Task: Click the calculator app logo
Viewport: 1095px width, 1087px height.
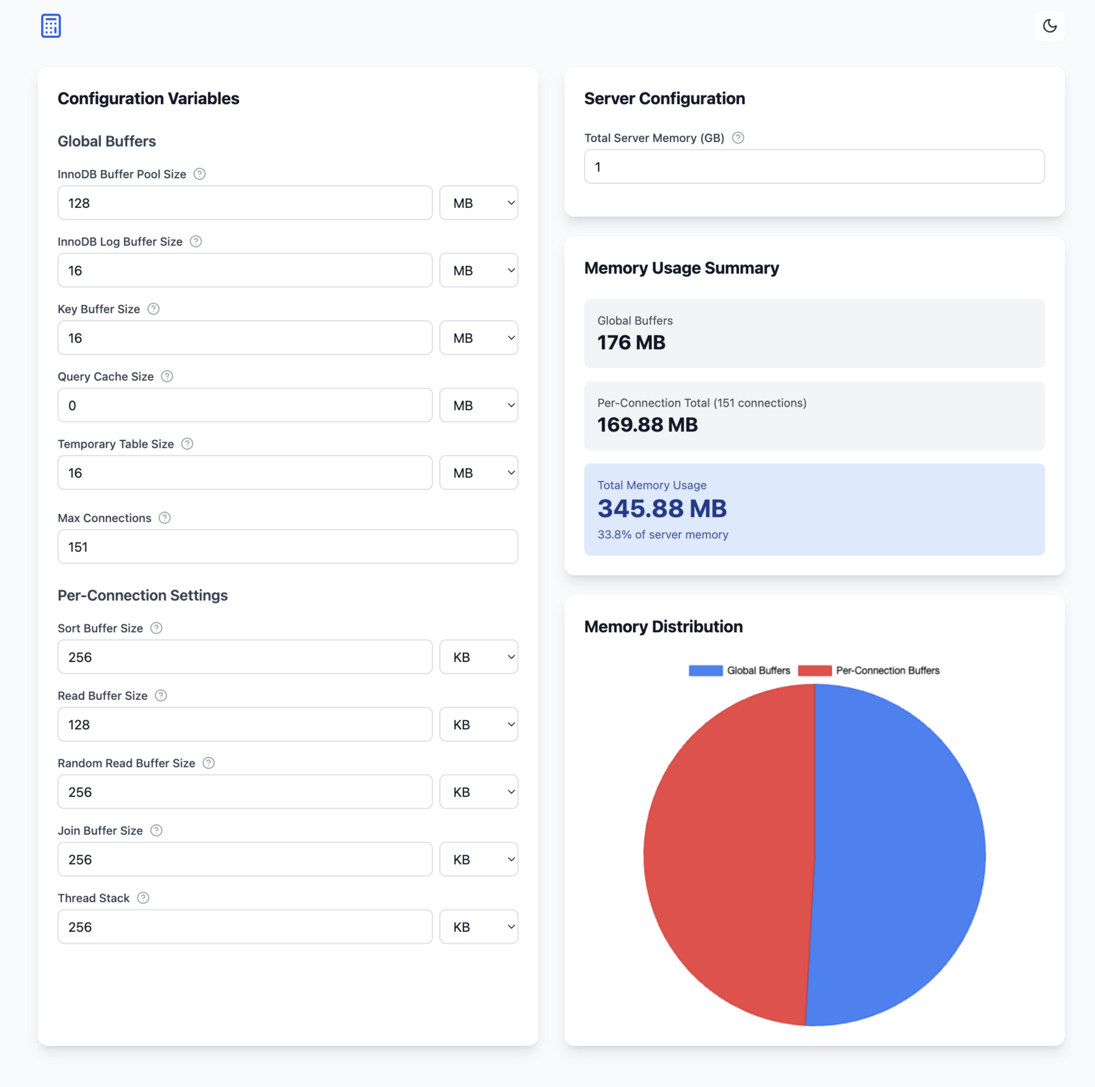Action: point(50,25)
